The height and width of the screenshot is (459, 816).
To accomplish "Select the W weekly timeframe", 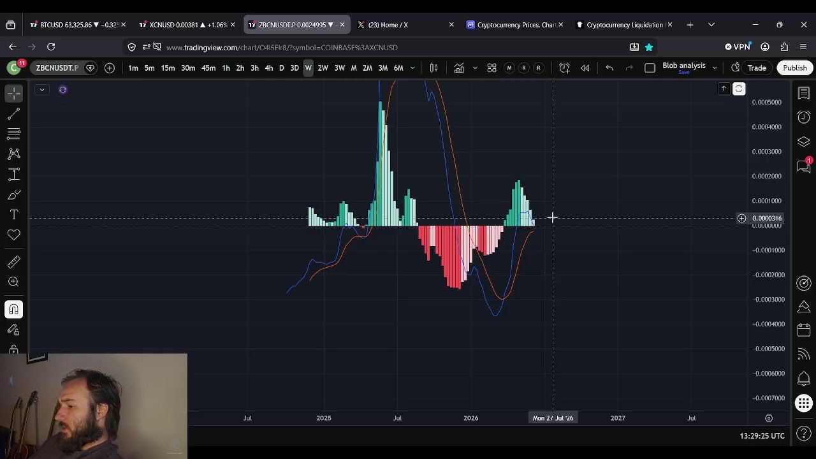I will (309, 68).
